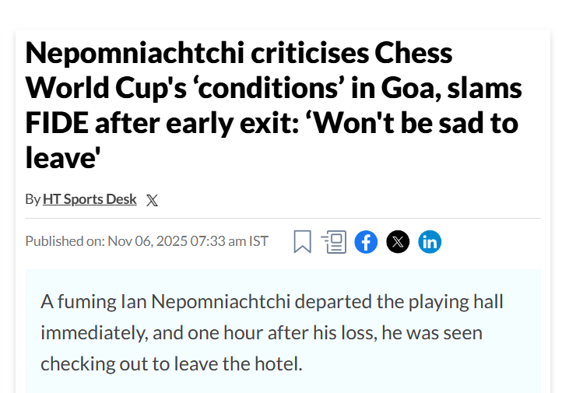Click the 'IST' timezone text
Screen dimensions: 562x393
(258, 241)
